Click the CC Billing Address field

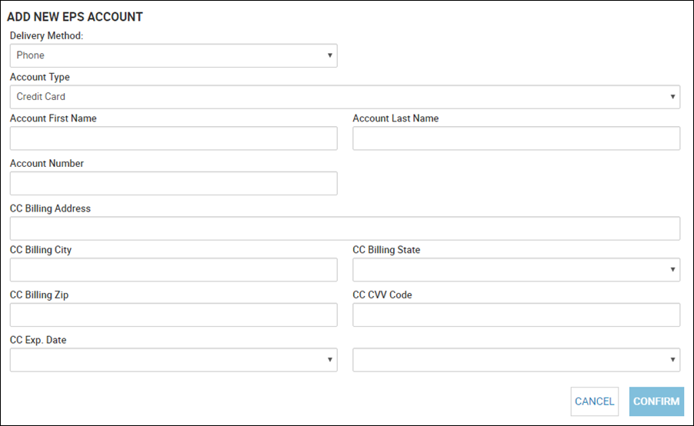coord(345,228)
